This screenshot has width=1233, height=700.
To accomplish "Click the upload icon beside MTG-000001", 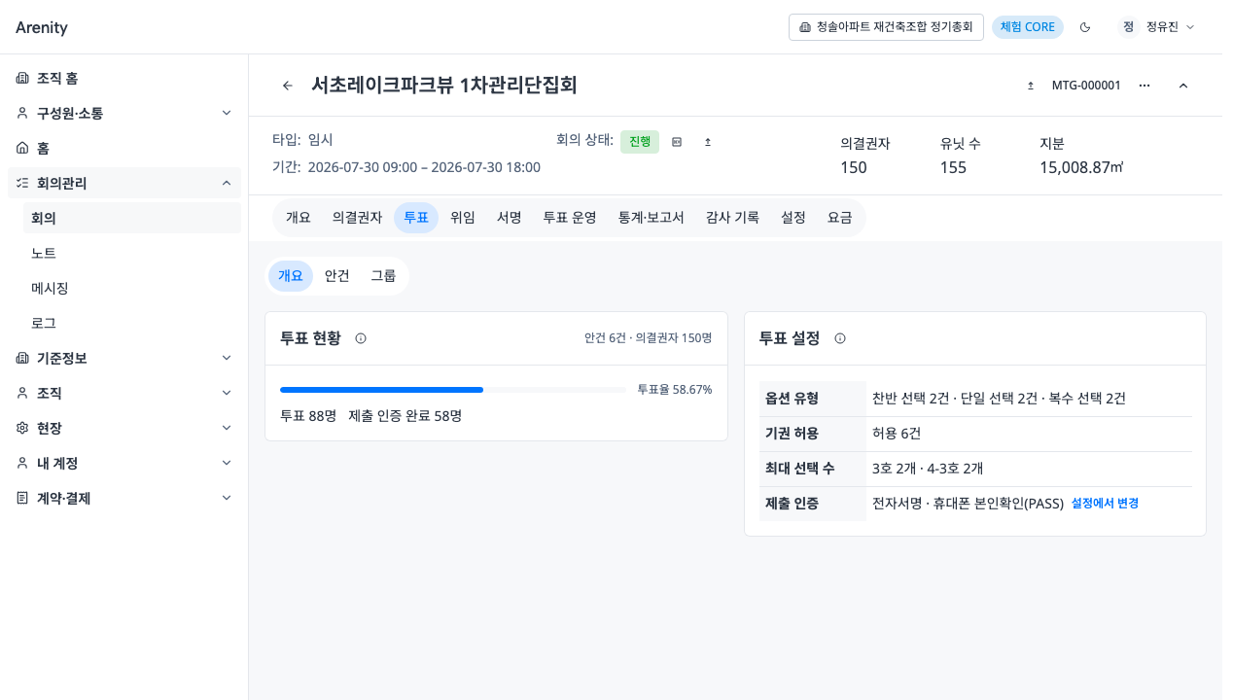I will tap(1031, 86).
